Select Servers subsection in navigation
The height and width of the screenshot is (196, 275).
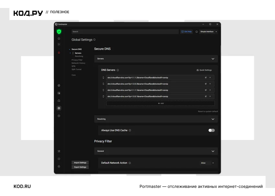(x=78, y=53)
